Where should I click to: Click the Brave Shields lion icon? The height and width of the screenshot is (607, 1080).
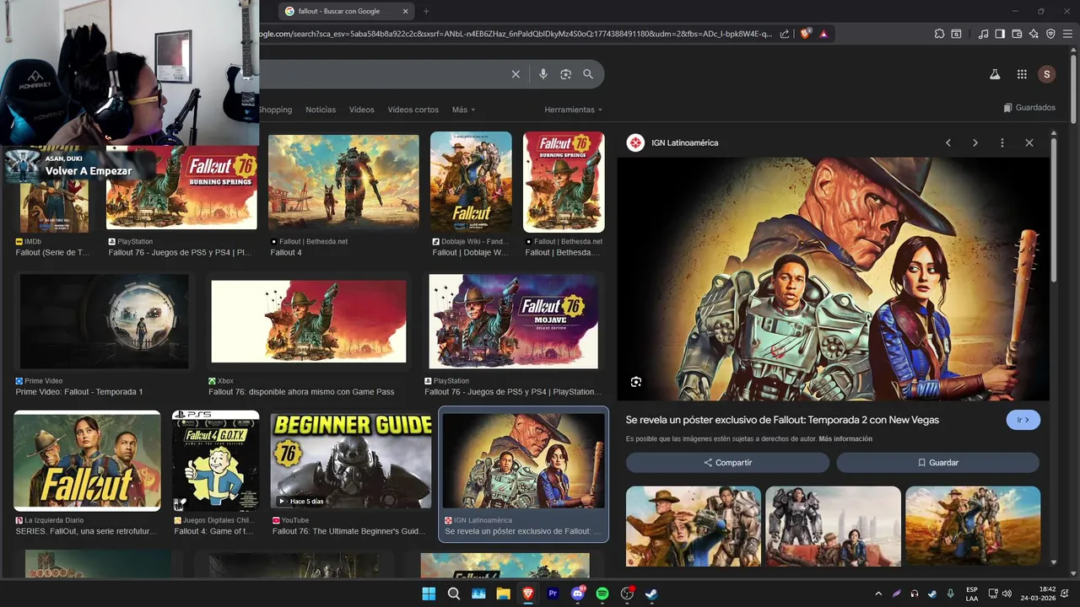coord(806,34)
